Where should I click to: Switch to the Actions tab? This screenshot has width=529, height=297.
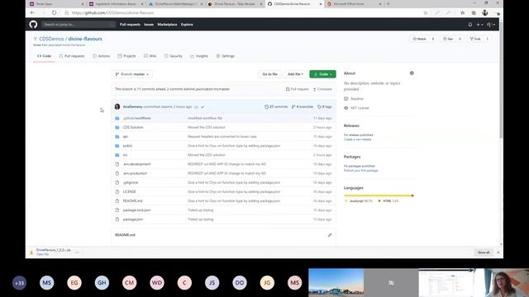(101, 56)
